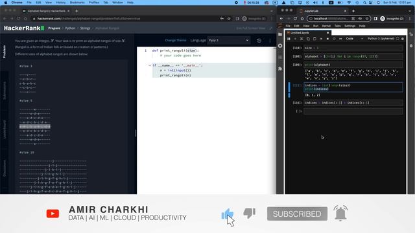This screenshot has width=415, height=233.
Task: Click the notification bell icon
Action: point(340,213)
